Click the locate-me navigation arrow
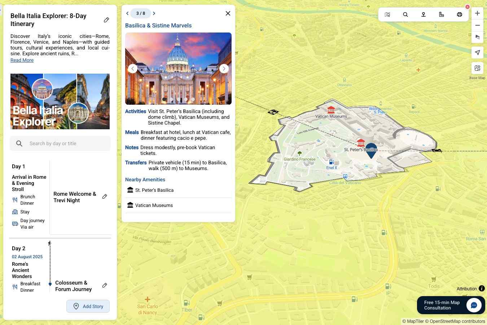The image size is (487, 325). (477, 52)
